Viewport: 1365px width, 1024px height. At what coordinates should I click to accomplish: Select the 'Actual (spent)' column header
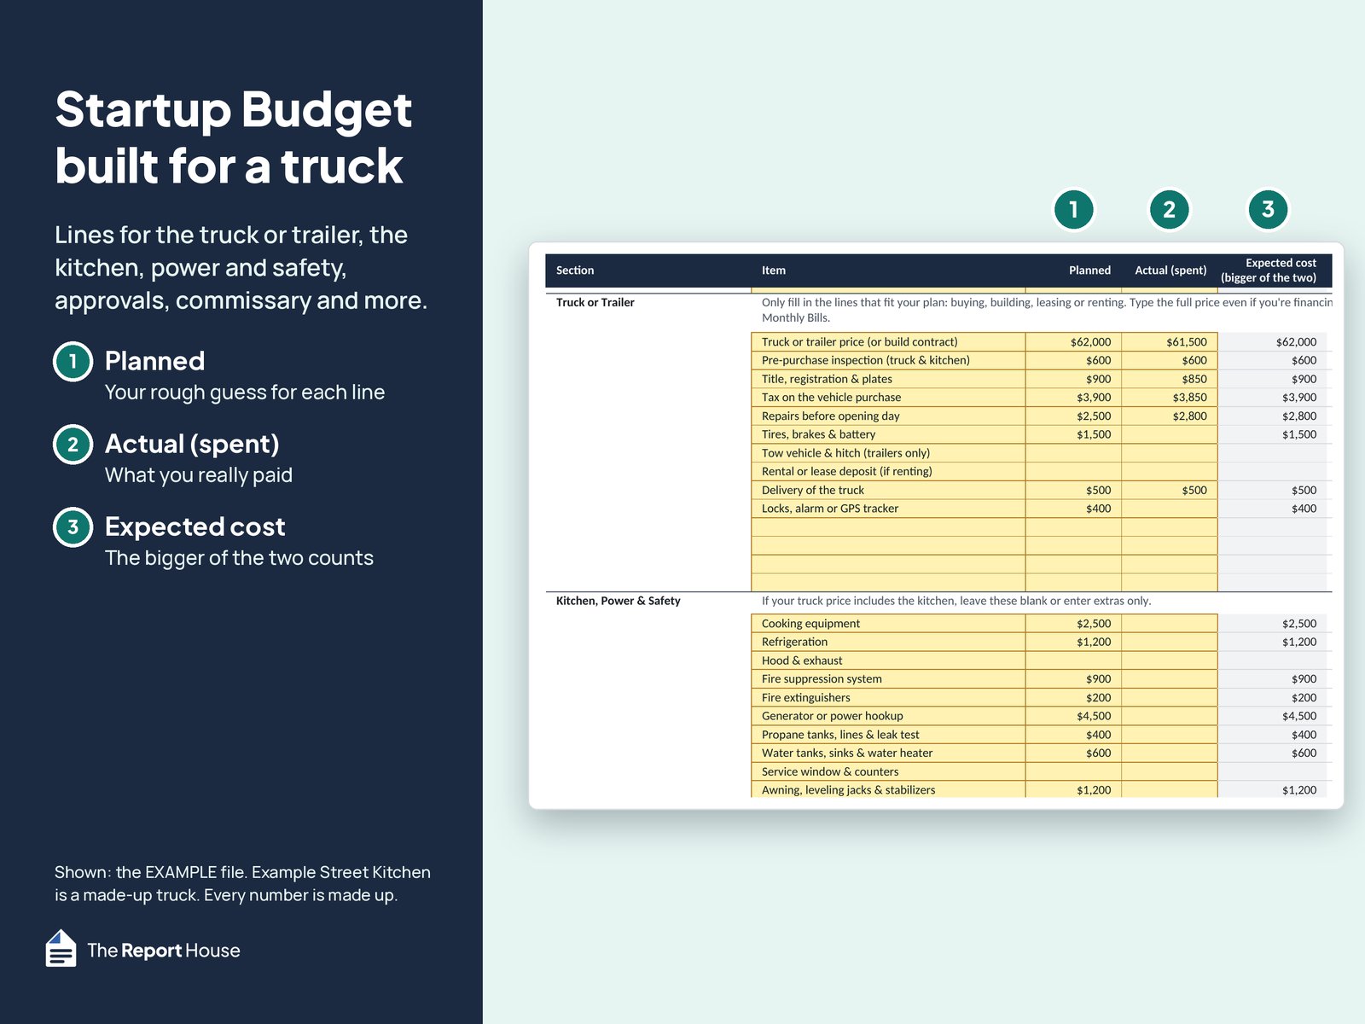point(1170,271)
